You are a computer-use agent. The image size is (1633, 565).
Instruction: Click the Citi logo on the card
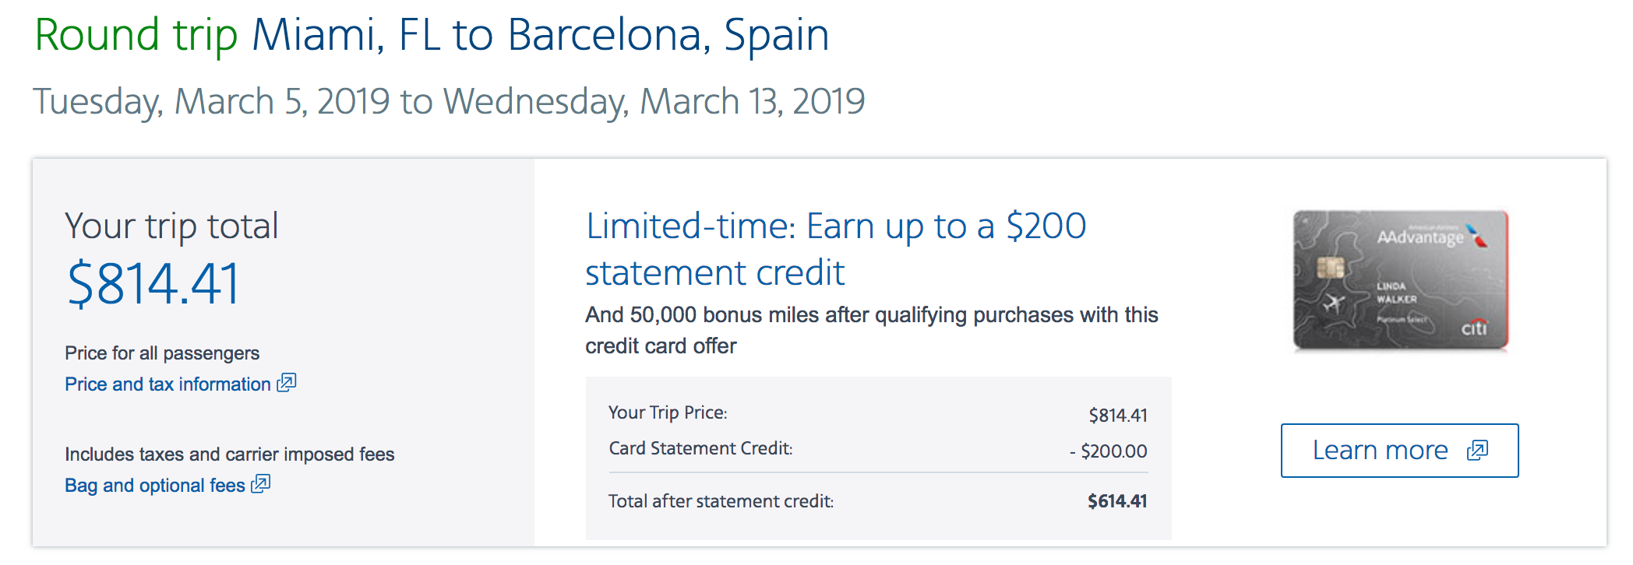tap(1473, 328)
